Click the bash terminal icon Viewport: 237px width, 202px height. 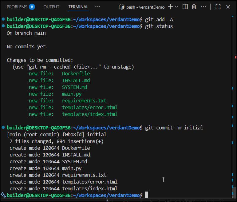click(122, 7)
